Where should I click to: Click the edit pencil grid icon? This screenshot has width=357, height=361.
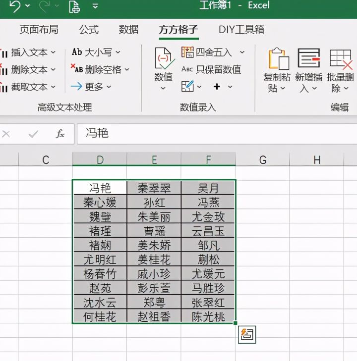187,86
